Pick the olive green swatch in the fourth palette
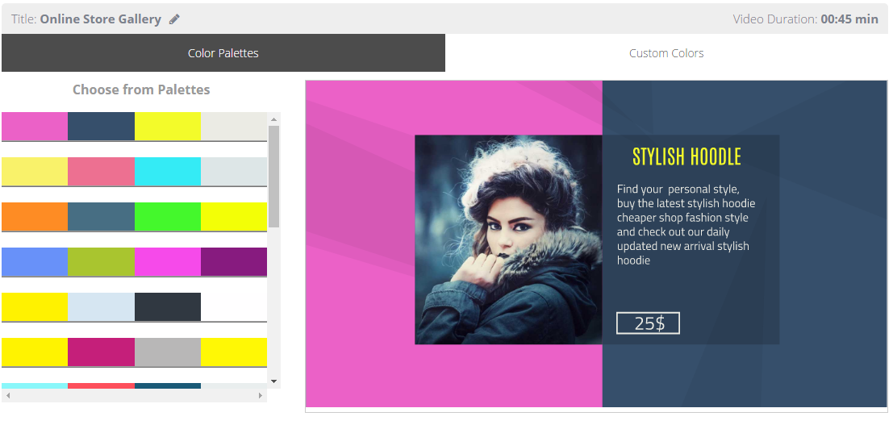 (102, 262)
